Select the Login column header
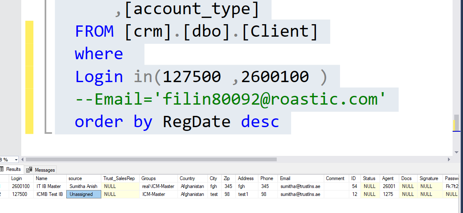 17,178
